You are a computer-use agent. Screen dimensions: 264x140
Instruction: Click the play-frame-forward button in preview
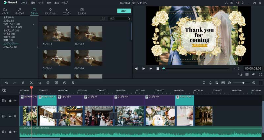tap(144, 69)
